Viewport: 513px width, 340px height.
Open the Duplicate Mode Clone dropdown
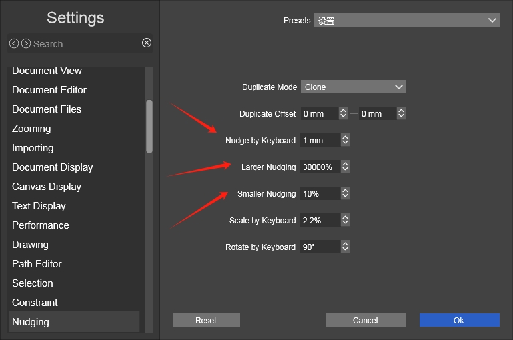point(353,87)
